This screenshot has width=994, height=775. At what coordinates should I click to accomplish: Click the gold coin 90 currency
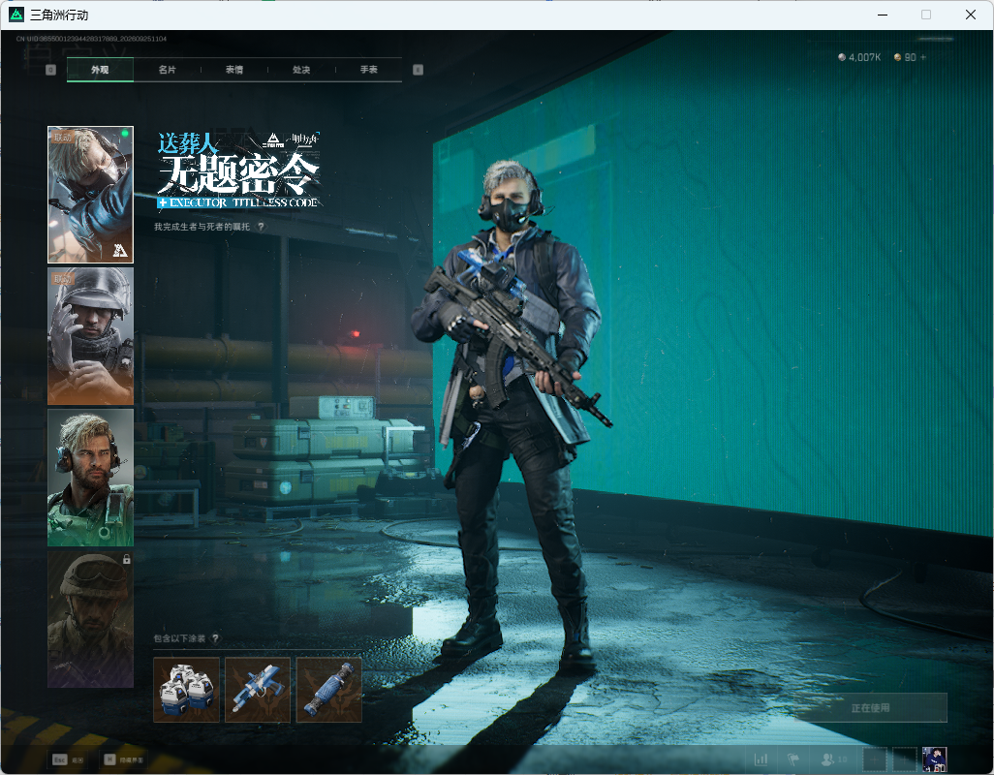tap(905, 57)
